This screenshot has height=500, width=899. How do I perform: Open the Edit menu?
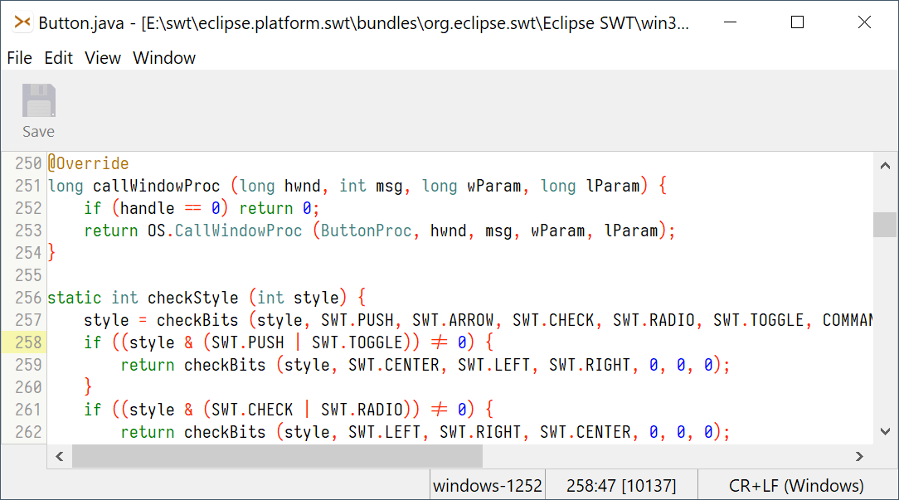pyautogui.click(x=57, y=58)
